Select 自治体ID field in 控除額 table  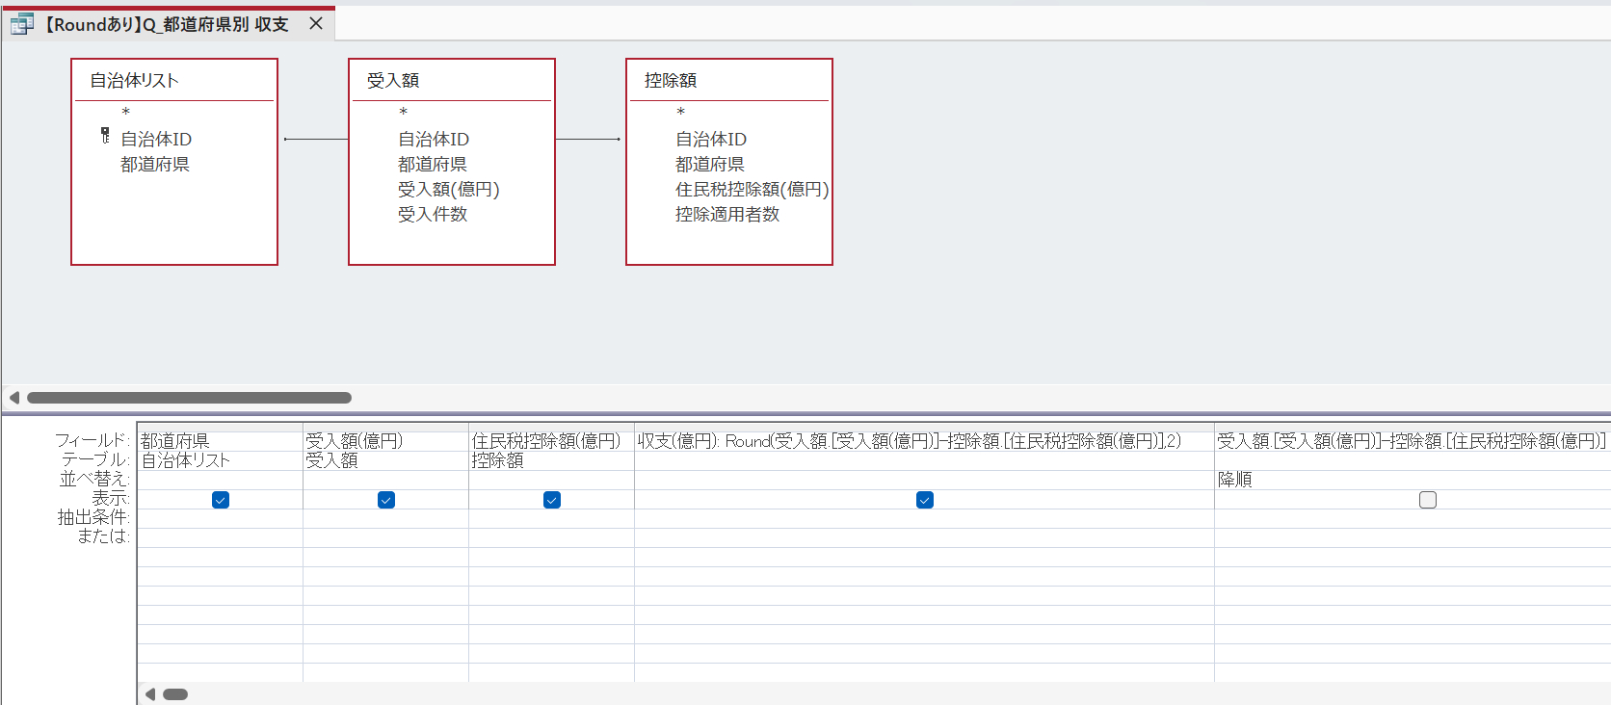(711, 140)
